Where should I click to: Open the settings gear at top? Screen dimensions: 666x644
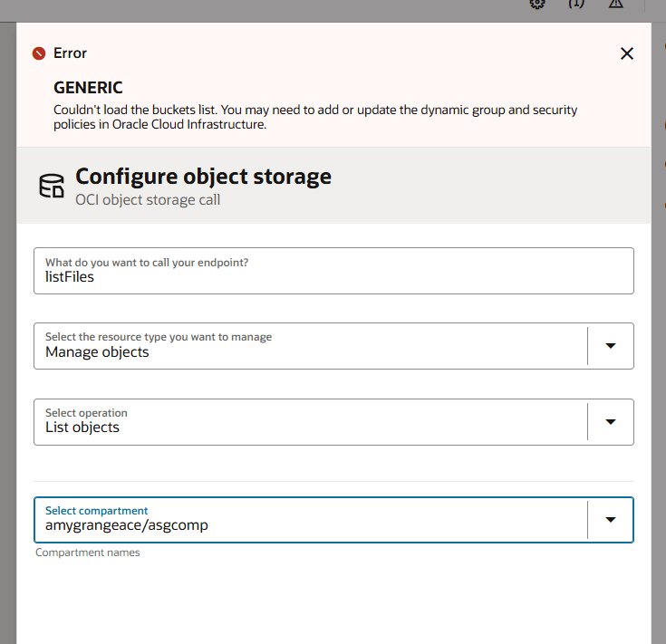pyautogui.click(x=537, y=4)
